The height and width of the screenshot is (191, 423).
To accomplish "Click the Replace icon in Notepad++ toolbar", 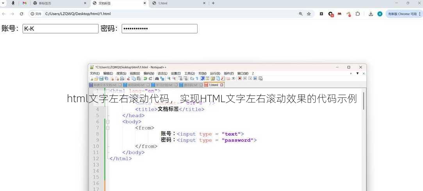I will pyautogui.click(x=162, y=78).
